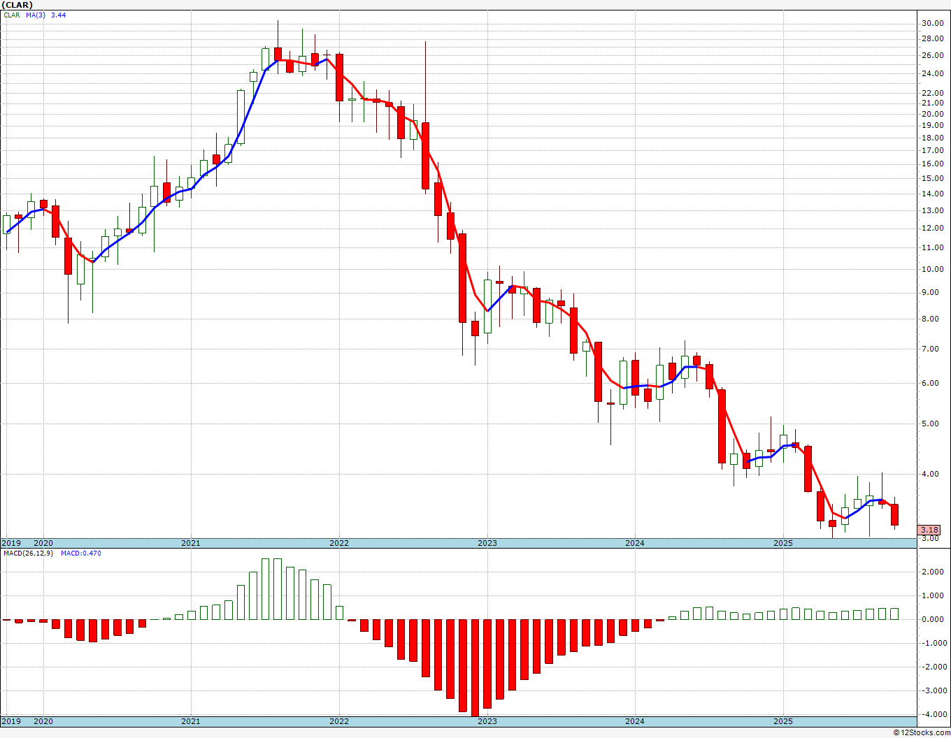This screenshot has height=738, width=951.
Task: Click the 2.000 MACD axis label
Action: click(931, 572)
